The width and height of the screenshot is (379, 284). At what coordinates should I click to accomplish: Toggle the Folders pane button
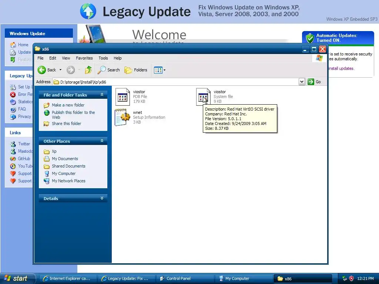tap(136, 70)
